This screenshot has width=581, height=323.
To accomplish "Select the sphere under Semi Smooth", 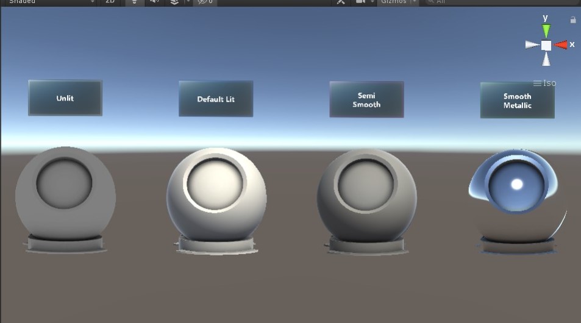I will point(367,196).
